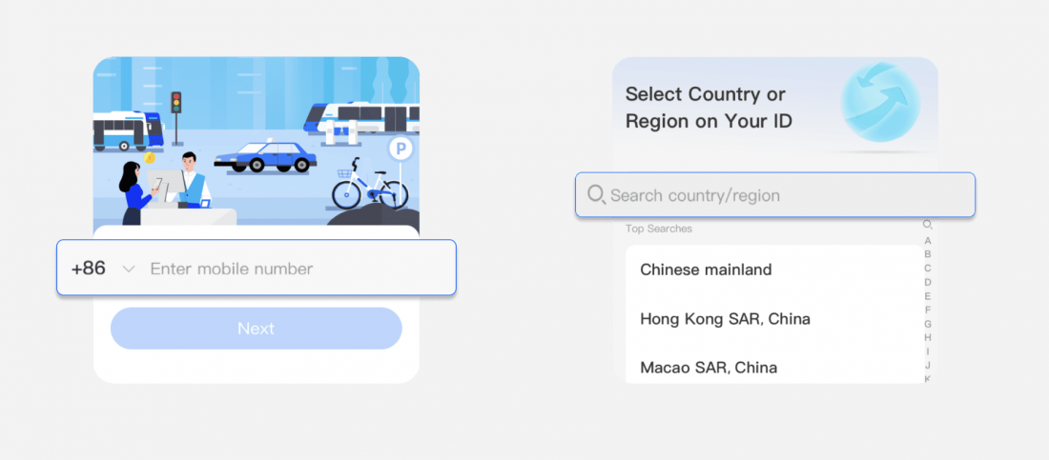Expand the country code dropdown chevron
Screen dimensions: 1049x460
point(129,270)
